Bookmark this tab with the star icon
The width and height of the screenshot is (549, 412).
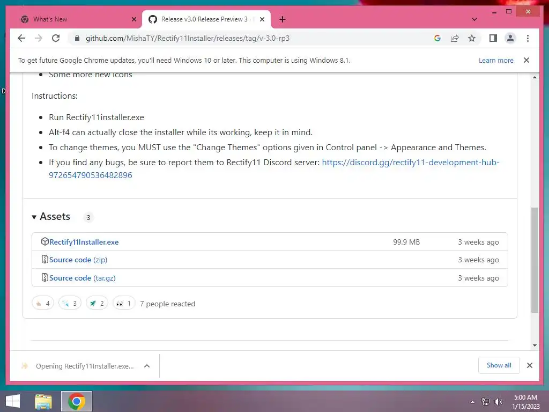[472, 38]
